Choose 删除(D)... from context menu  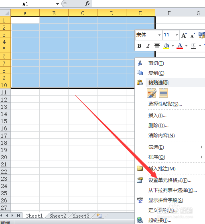coord(158,126)
